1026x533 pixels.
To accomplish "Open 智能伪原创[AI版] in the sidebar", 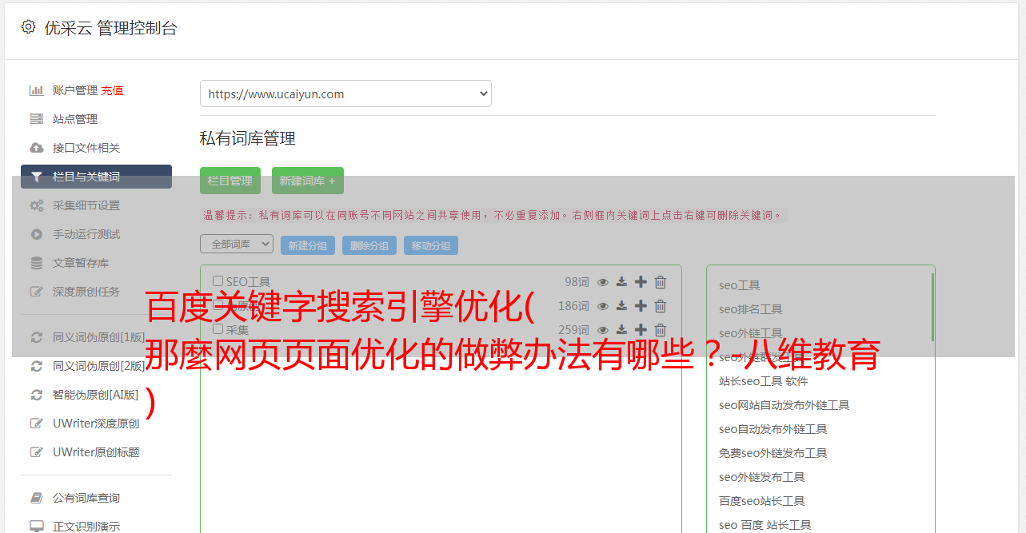I will click(x=96, y=395).
